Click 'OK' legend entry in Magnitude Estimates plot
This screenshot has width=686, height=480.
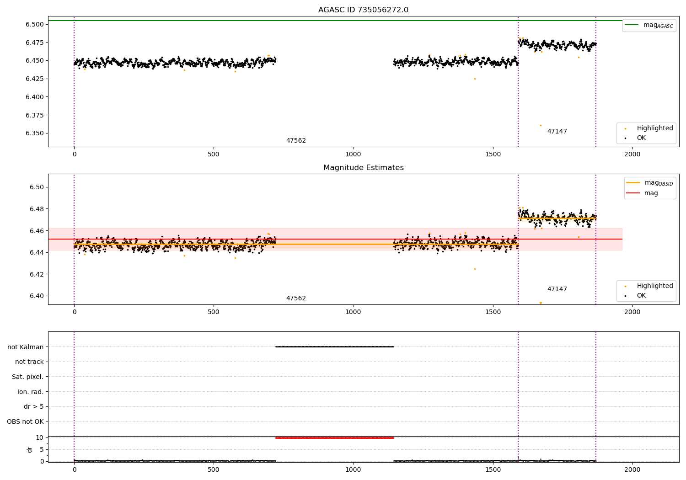click(x=635, y=296)
